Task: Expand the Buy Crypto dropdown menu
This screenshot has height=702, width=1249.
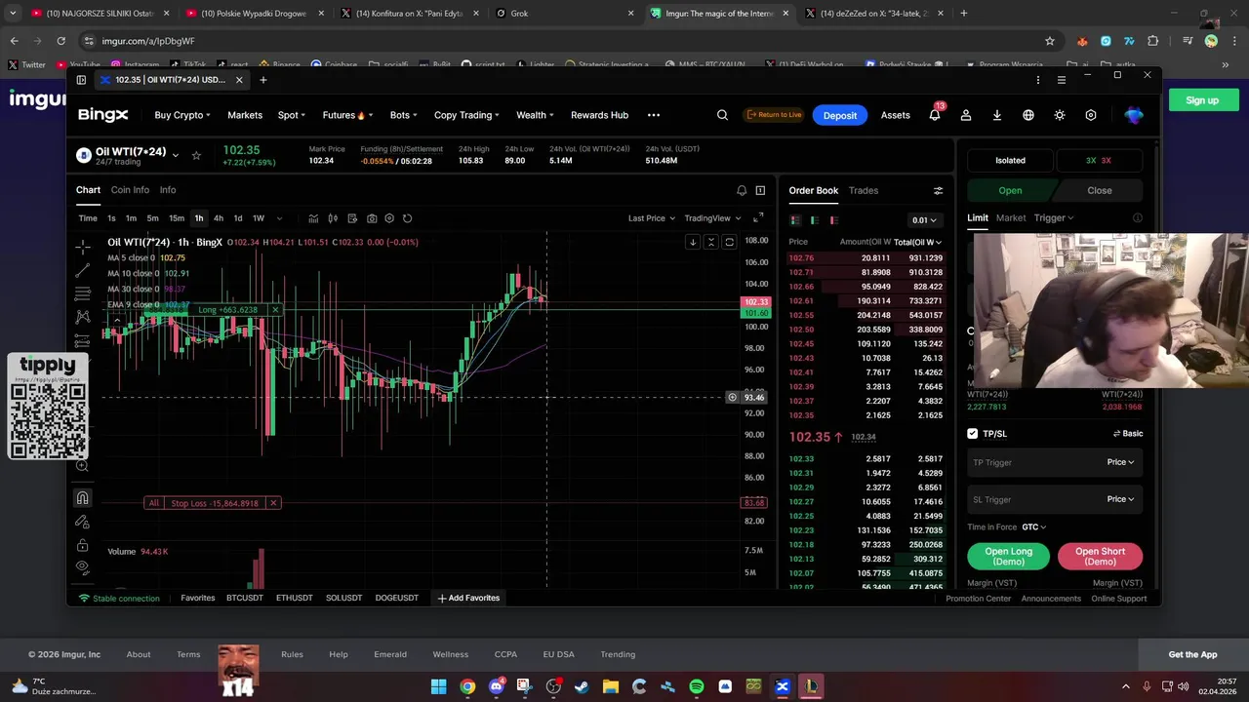Action: (182, 115)
